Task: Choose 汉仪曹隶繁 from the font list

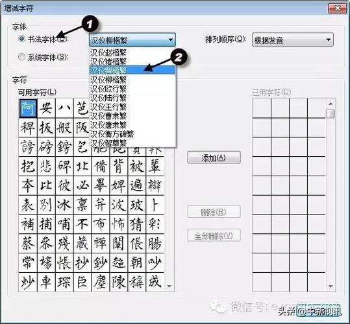Action: pos(132,116)
